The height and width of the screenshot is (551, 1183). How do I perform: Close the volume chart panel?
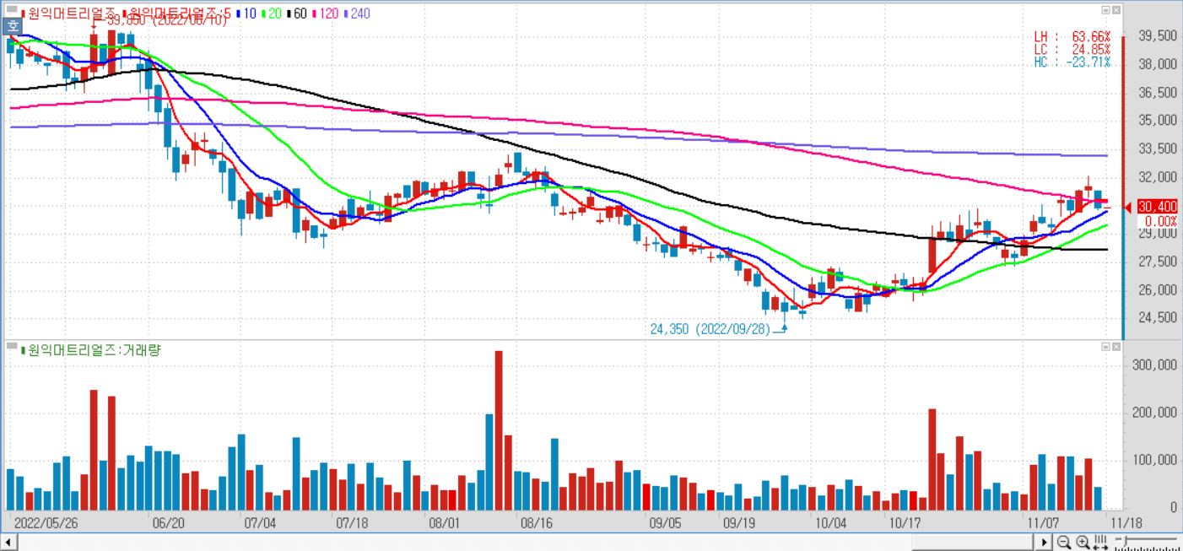[1117, 347]
